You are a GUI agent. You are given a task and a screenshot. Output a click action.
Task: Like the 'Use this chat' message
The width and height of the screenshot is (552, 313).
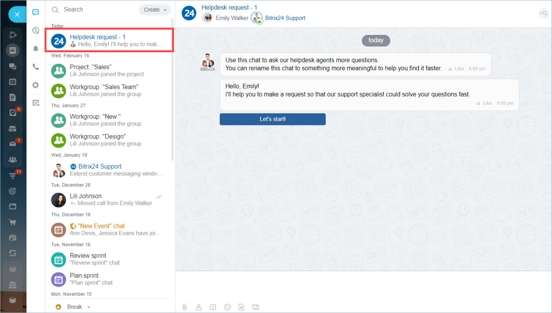click(456, 69)
